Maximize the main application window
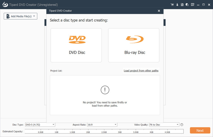Screen dimensions: 213x137 [x=203, y=5]
